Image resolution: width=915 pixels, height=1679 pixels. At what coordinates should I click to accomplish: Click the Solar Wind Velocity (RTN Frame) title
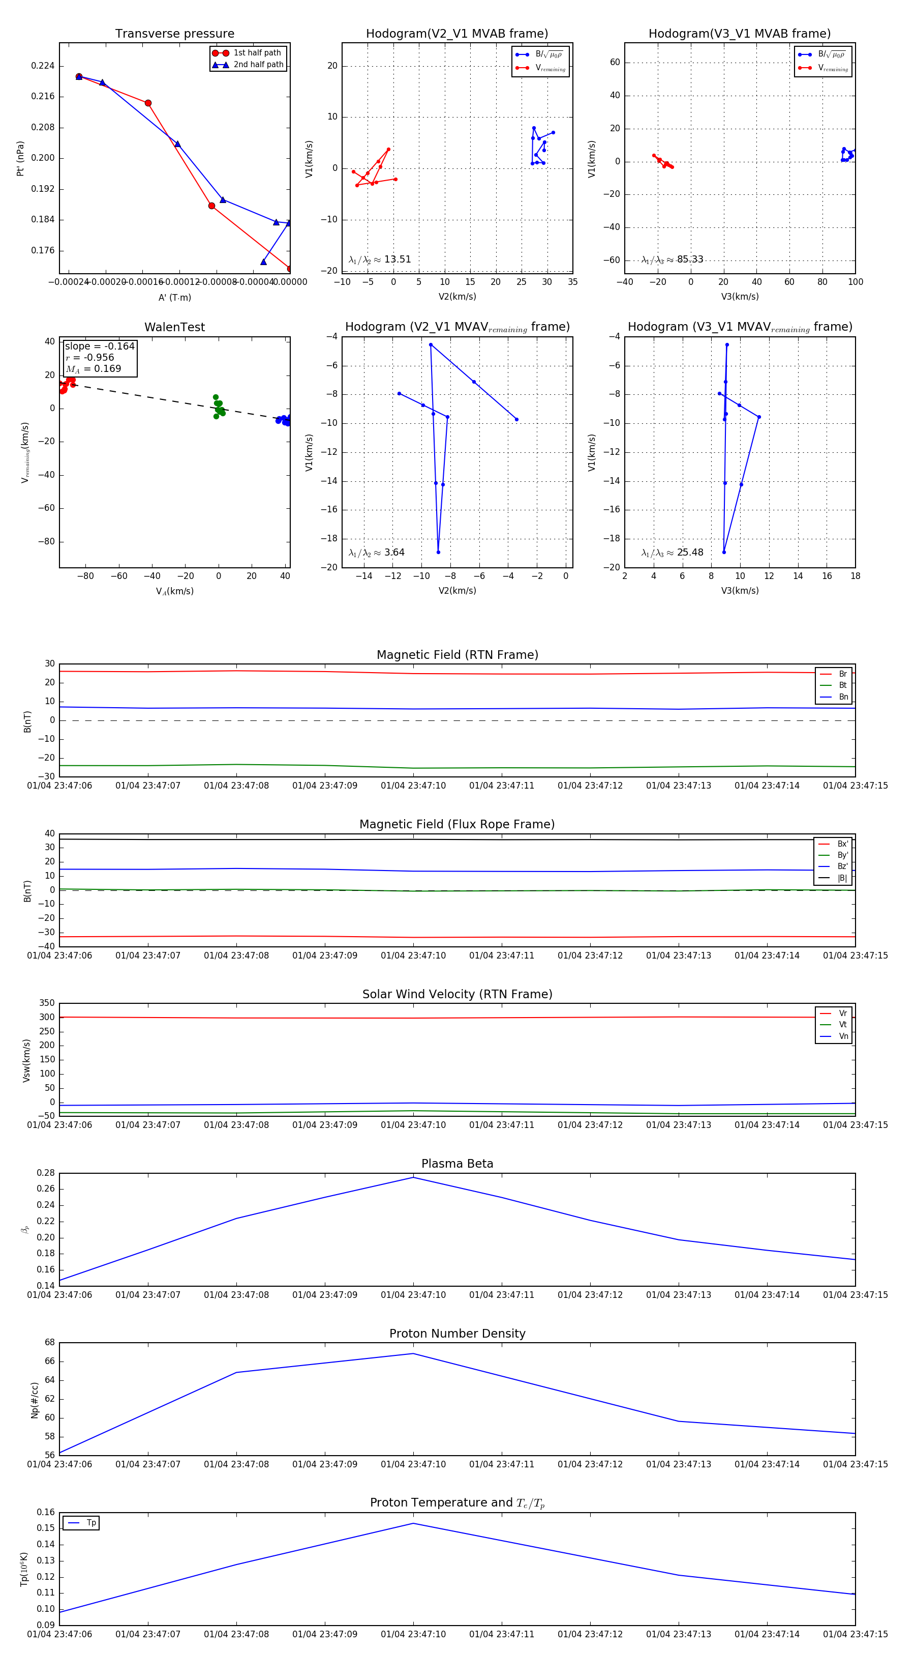457,994
